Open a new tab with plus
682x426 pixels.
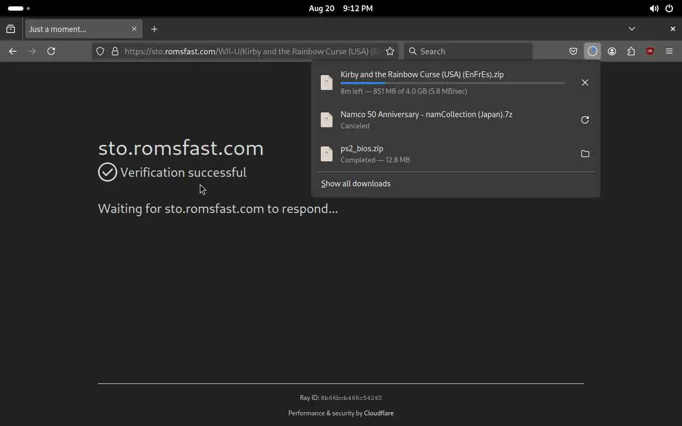[154, 29]
